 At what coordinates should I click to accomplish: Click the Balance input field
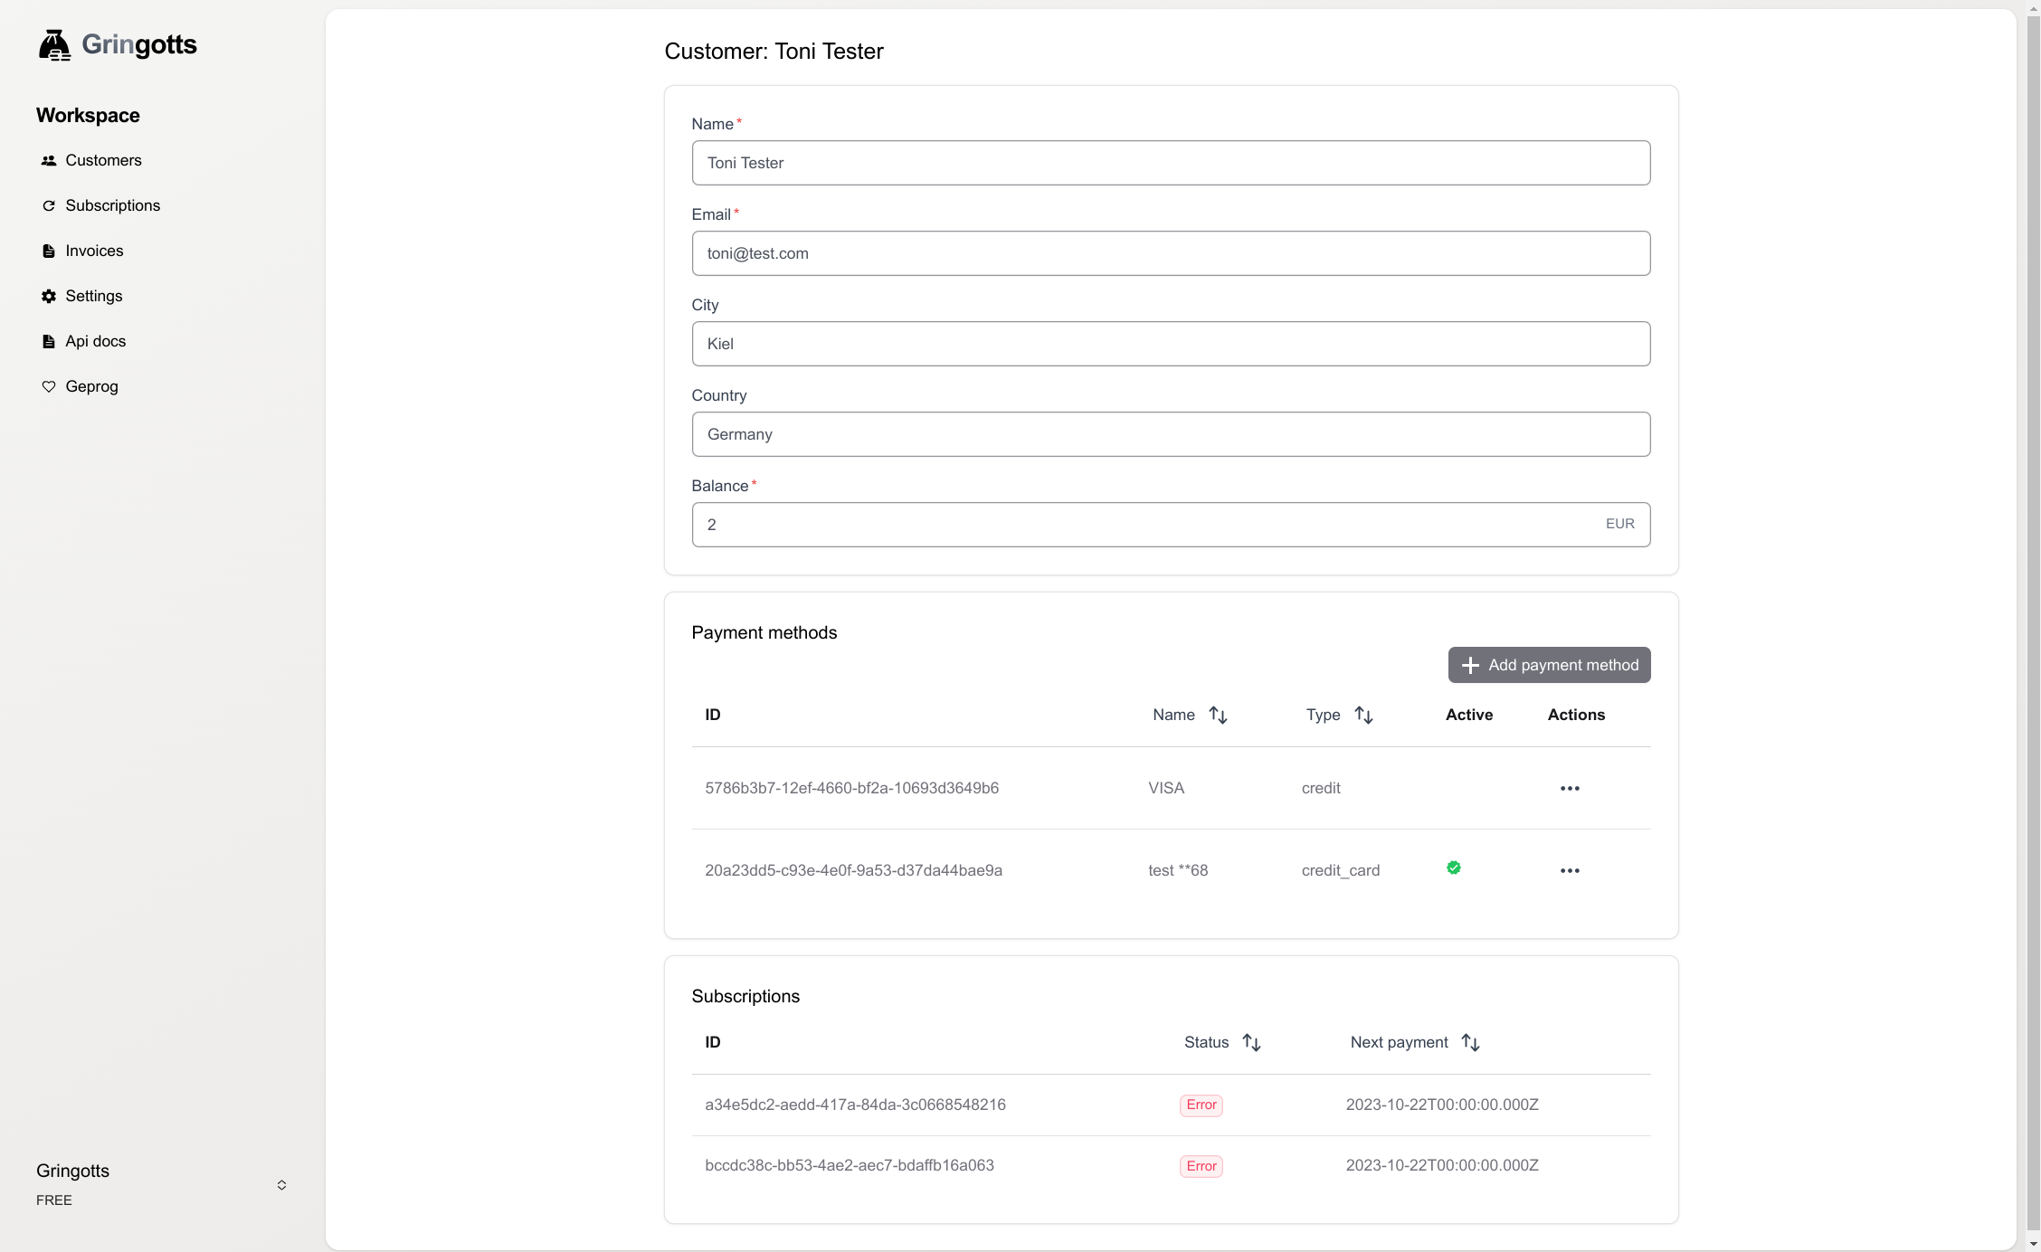pyautogui.click(x=1149, y=525)
